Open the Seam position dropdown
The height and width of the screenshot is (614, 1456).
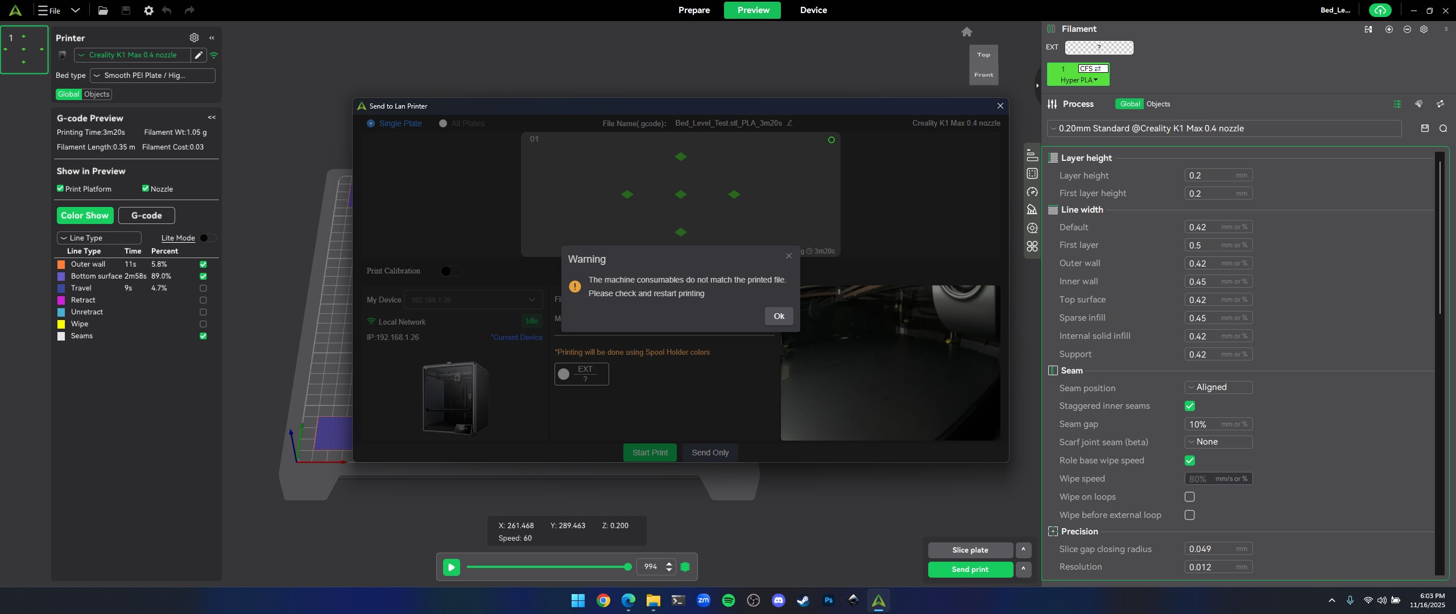coord(1218,387)
